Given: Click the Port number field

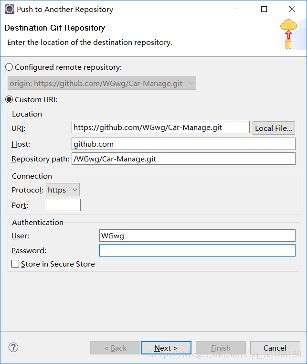Looking at the screenshot, I should click(x=63, y=205).
